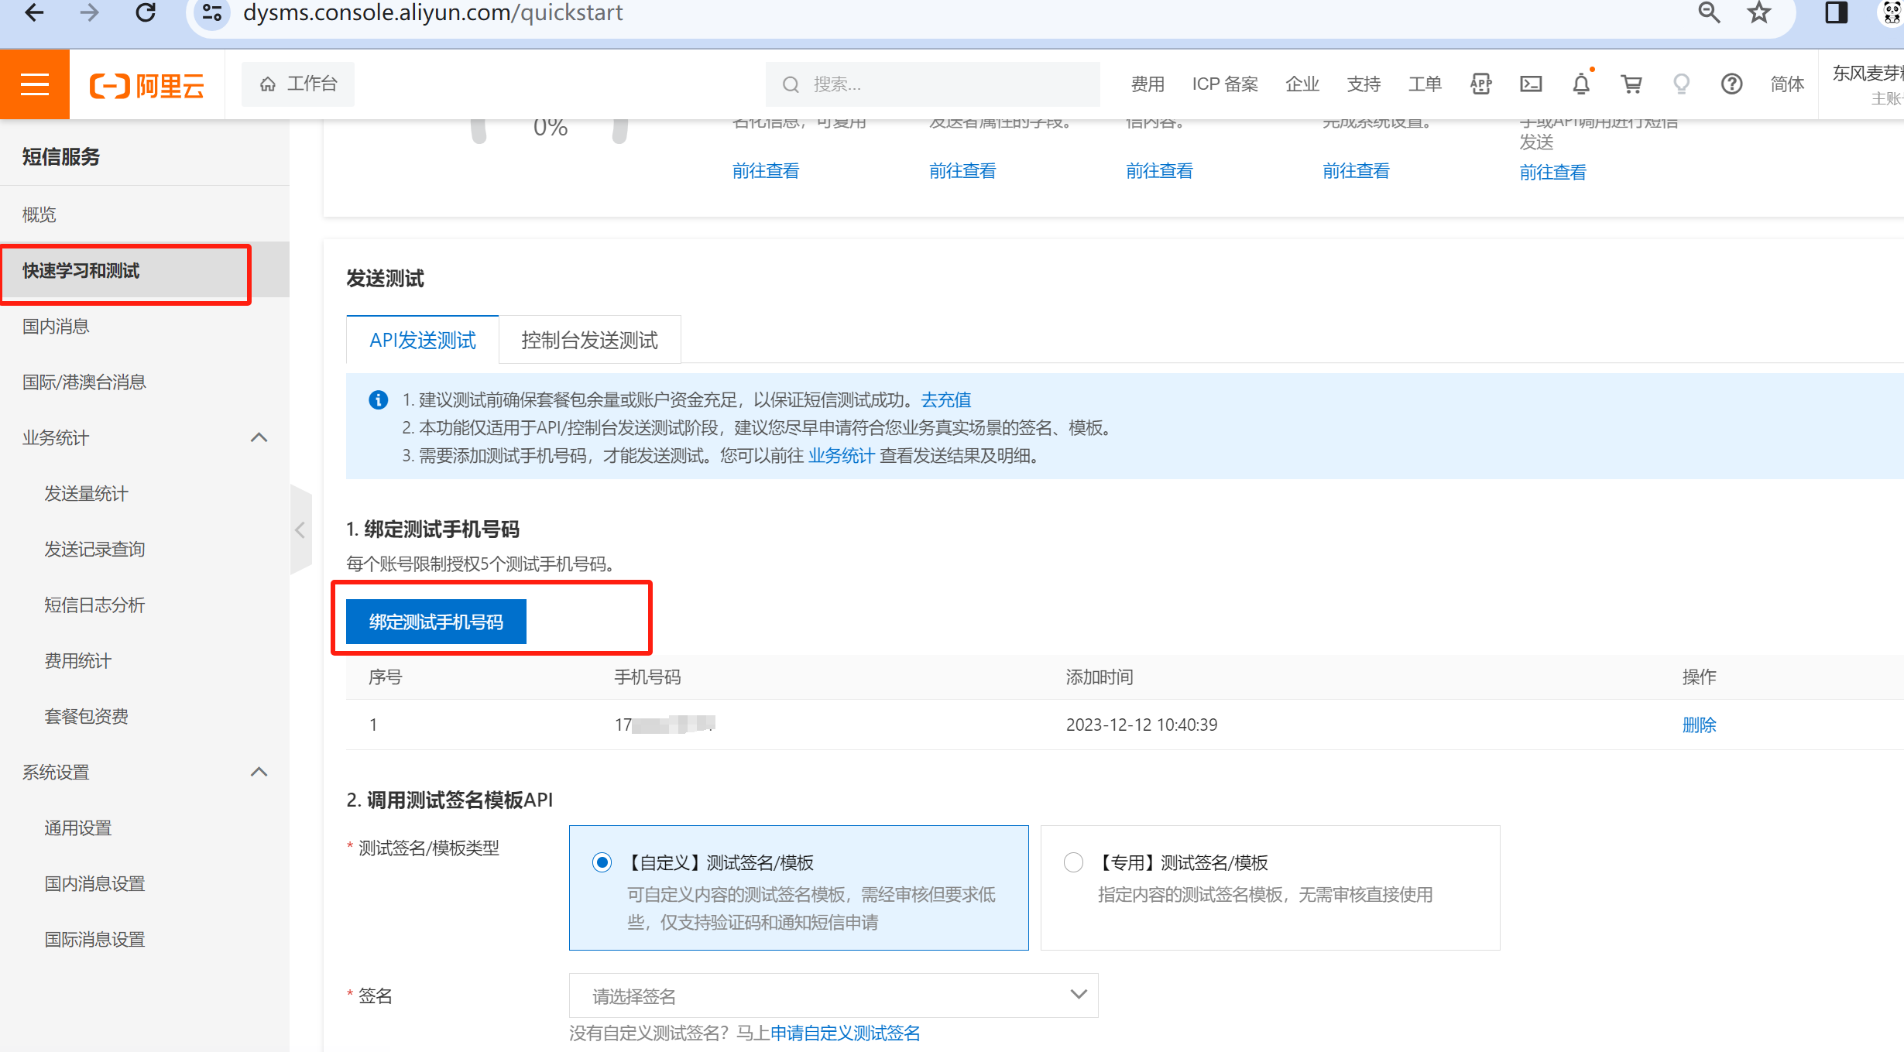Collapse the 业务统计 sidebar section
Screen dimensions: 1904x1052
point(259,437)
